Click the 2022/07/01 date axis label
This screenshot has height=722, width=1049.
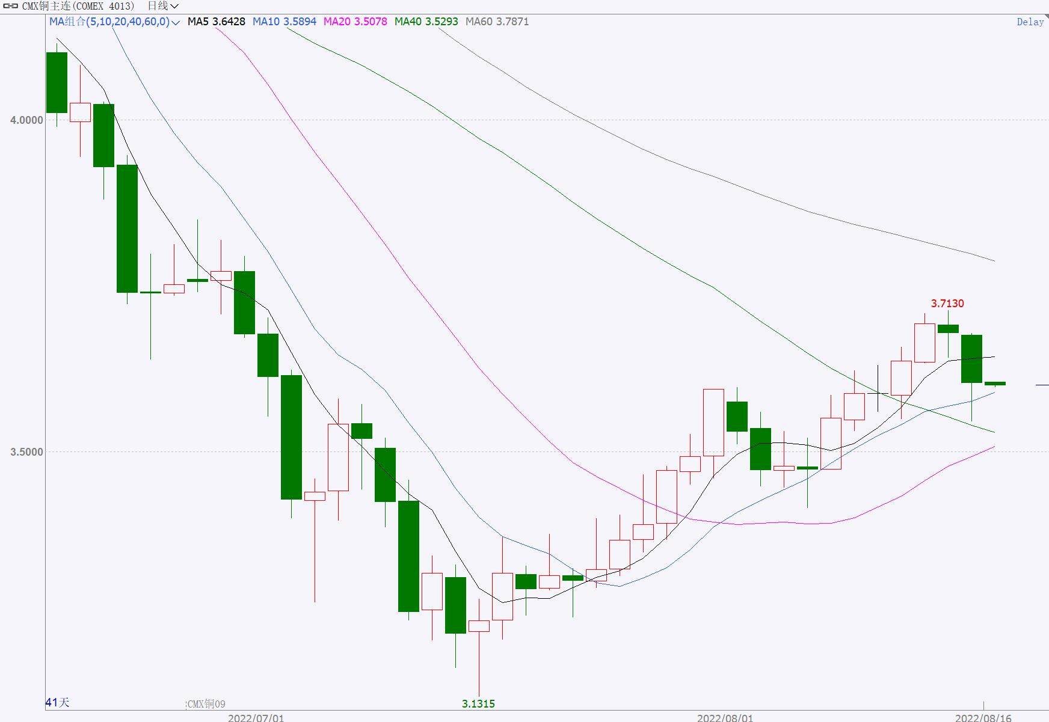[x=256, y=717]
